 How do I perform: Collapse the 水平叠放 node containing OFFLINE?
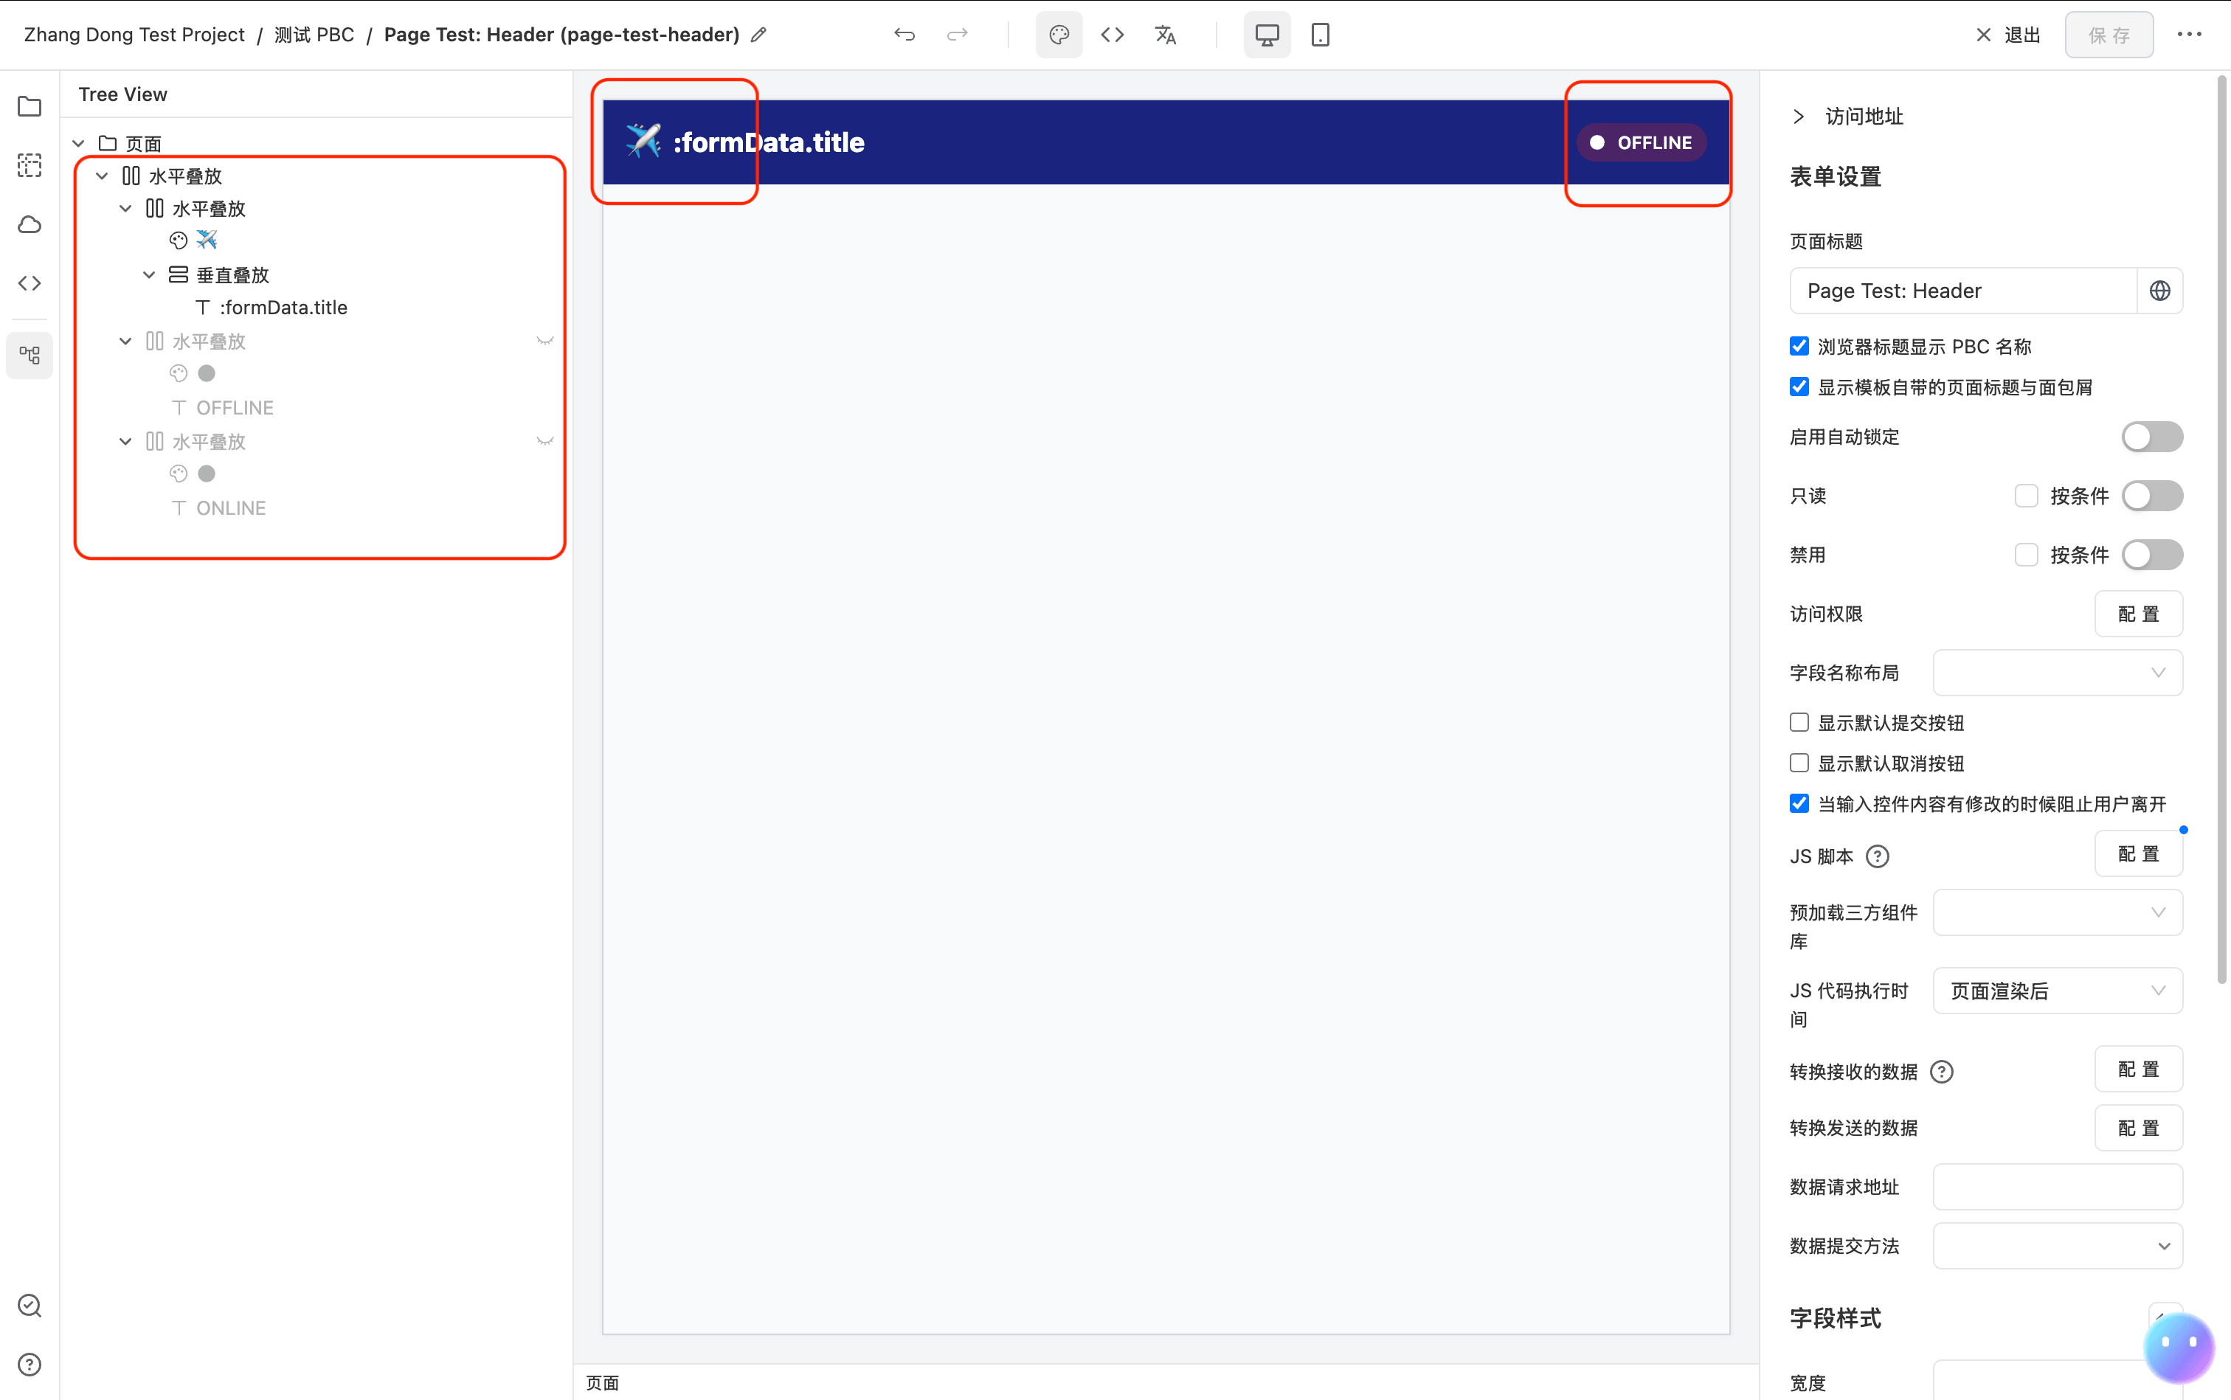coord(125,342)
